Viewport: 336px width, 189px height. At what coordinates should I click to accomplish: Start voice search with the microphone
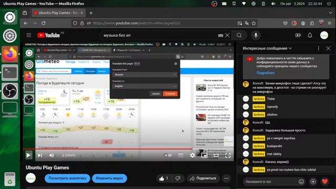pos(256,35)
